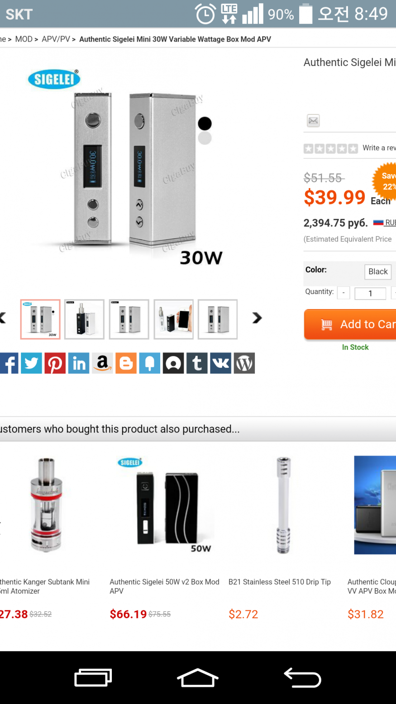
Task: Share via Tumblr icon
Action: (197, 363)
